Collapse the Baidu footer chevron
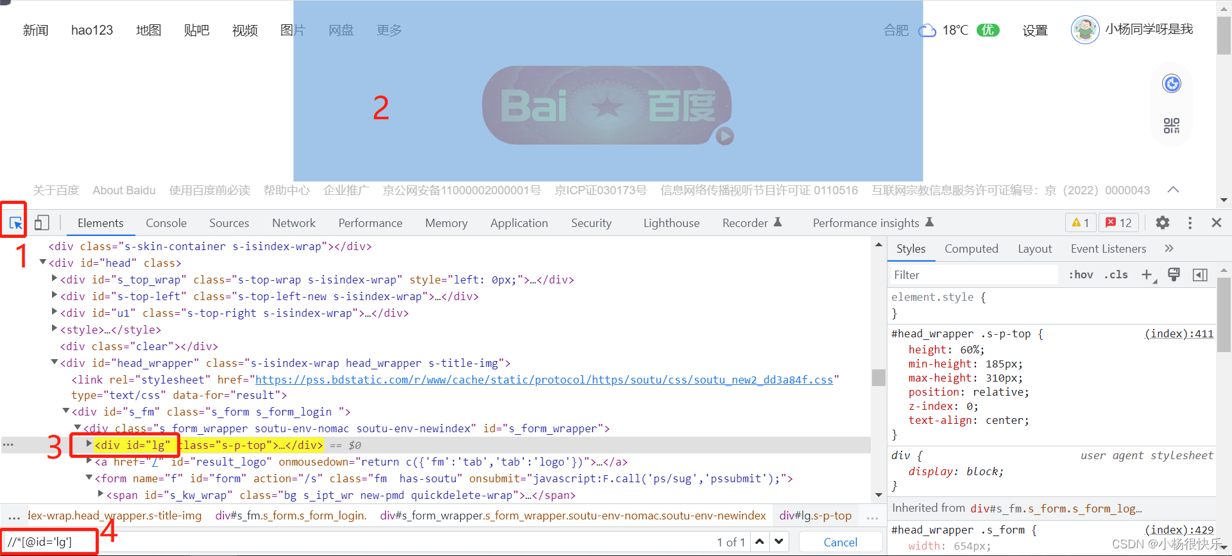Viewport: 1232px width, 556px height. [x=1173, y=189]
